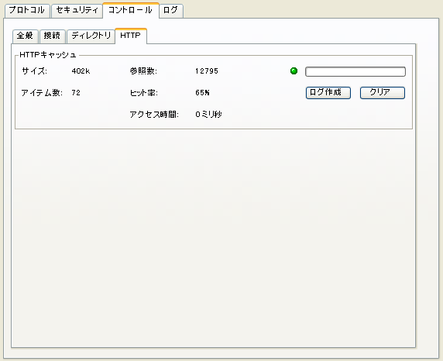Open the プロトコル tab
The width and height of the screenshot is (443, 361).
point(27,11)
